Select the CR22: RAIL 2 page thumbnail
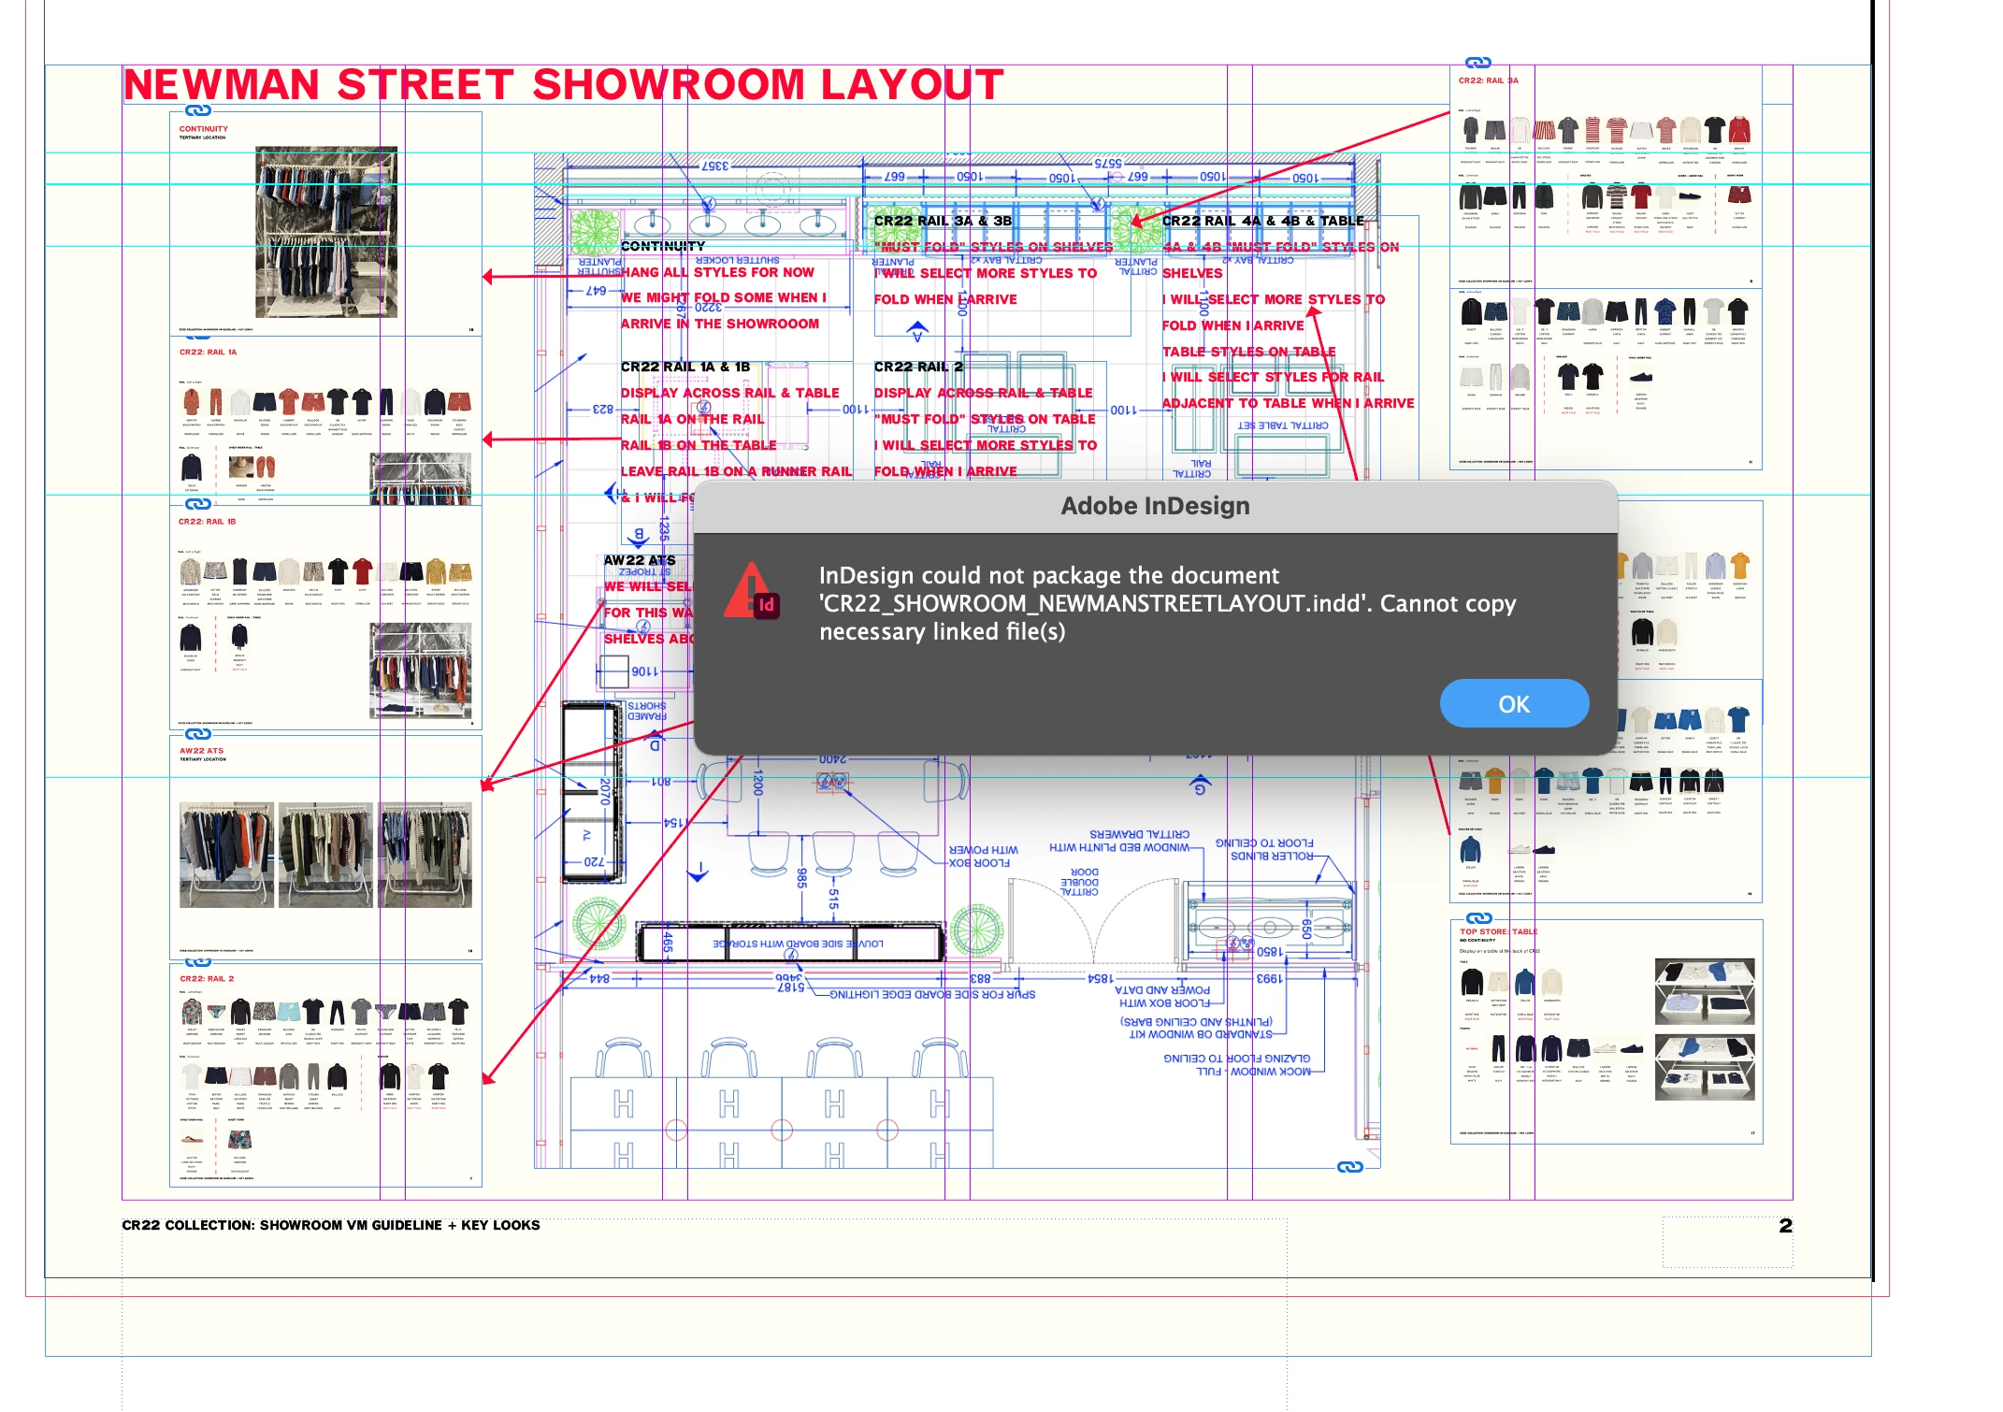 [x=324, y=1075]
